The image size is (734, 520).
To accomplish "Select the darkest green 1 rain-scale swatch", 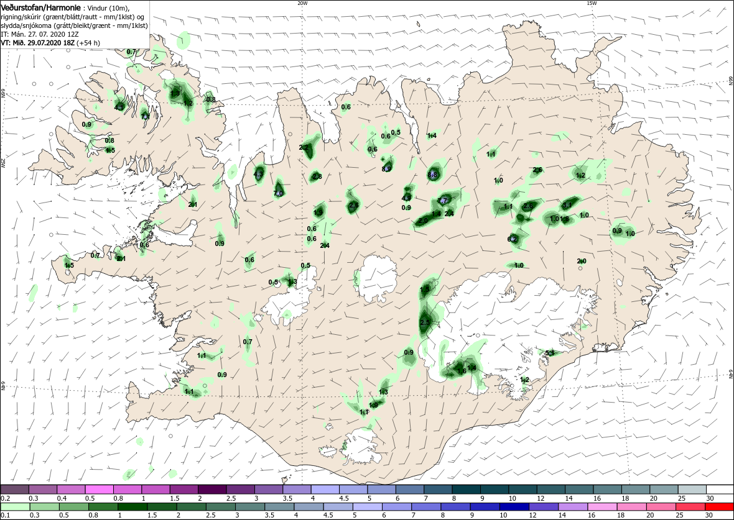I will pos(132,507).
